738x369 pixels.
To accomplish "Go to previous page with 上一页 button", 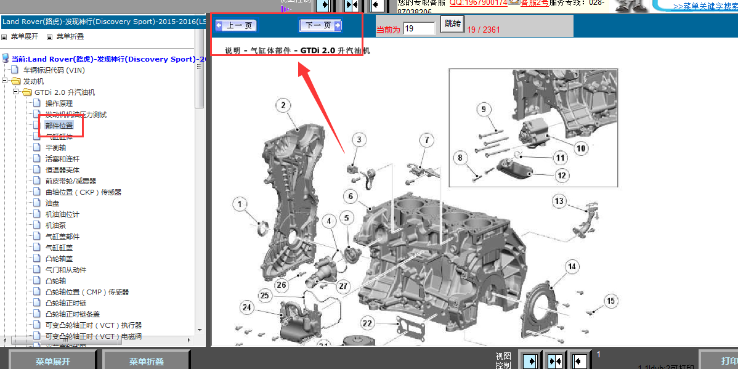I will click(x=236, y=25).
